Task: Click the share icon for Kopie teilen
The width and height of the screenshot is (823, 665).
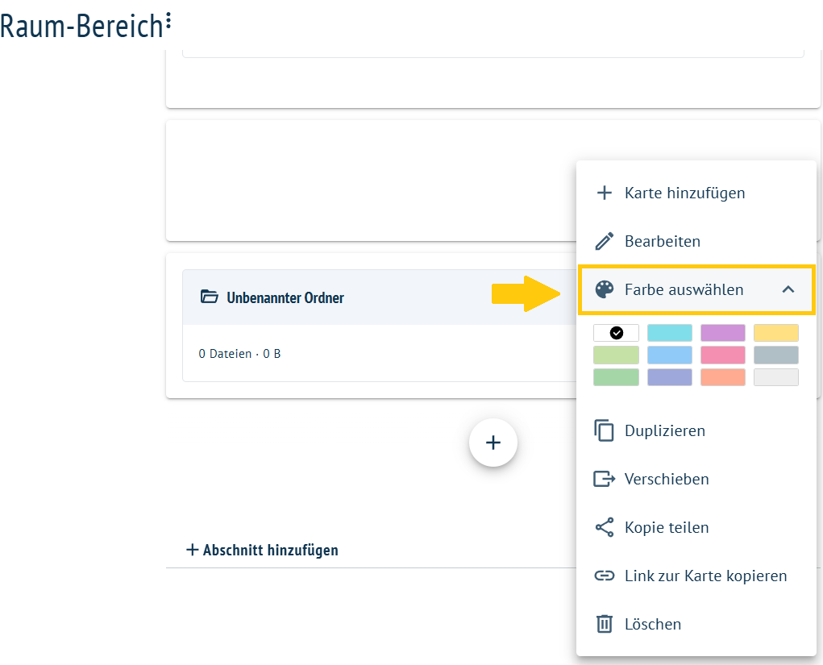Action: (604, 527)
